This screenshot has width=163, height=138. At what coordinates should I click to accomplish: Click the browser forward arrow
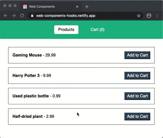tap(14, 15)
